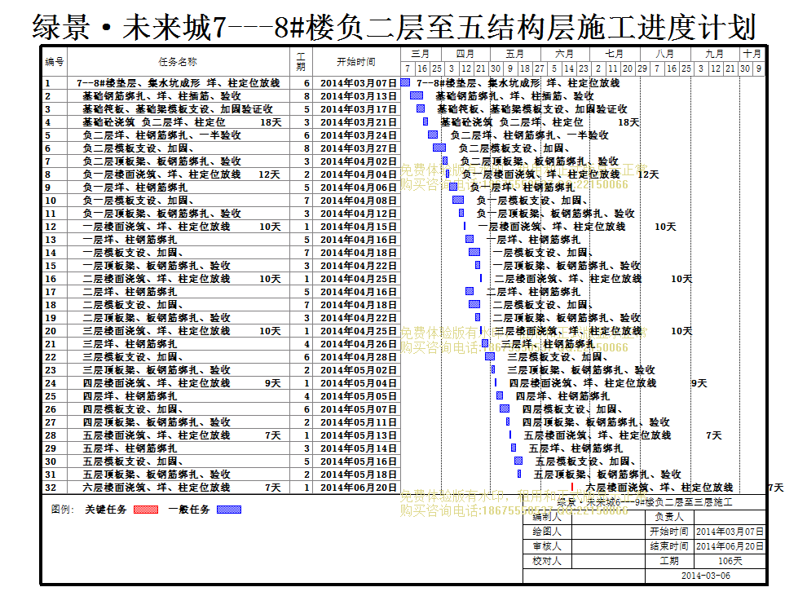807x596 pixels.
Task: Click the 审核人 cell in title block
Action: (x=547, y=546)
